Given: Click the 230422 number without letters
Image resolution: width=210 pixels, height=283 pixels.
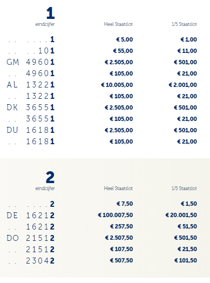Looking at the screenshot, I should 40,261.
